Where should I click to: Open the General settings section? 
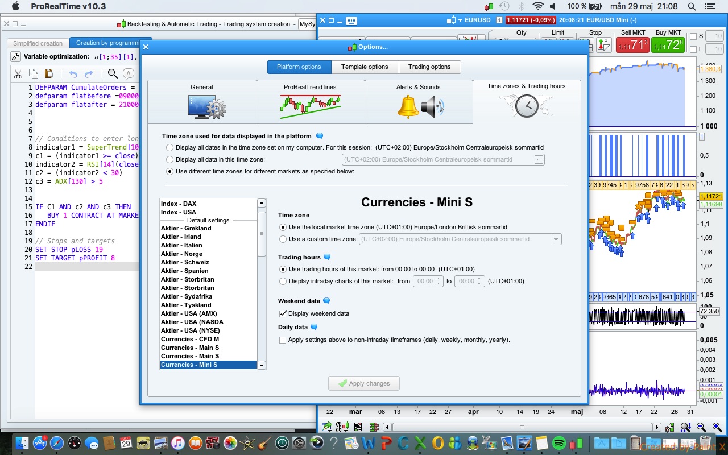coord(202,102)
